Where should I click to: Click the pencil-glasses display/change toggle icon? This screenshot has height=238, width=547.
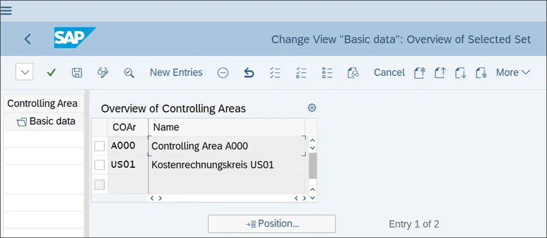click(x=103, y=73)
